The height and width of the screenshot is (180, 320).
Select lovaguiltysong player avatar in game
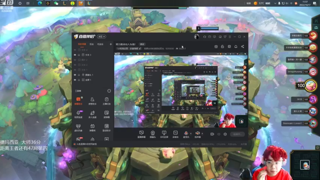(x=313, y=72)
